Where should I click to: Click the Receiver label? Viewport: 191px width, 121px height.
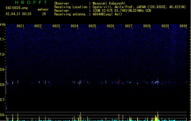coord(62,11)
